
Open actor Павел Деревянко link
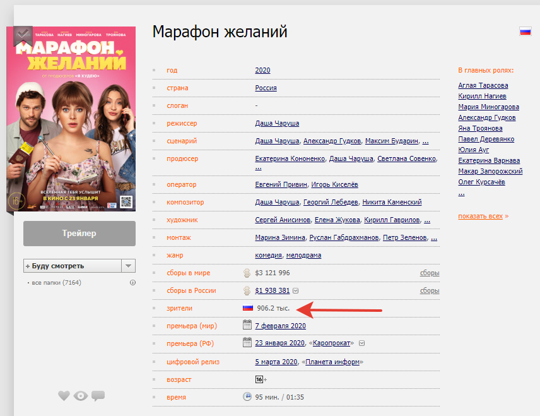(x=486, y=139)
